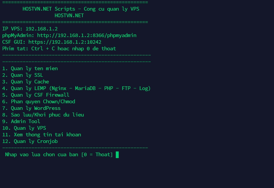The height and width of the screenshot is (188, 274).
Task: Click Sao luu/Khoi phuc du lieu option
Action: coord(43,115)
